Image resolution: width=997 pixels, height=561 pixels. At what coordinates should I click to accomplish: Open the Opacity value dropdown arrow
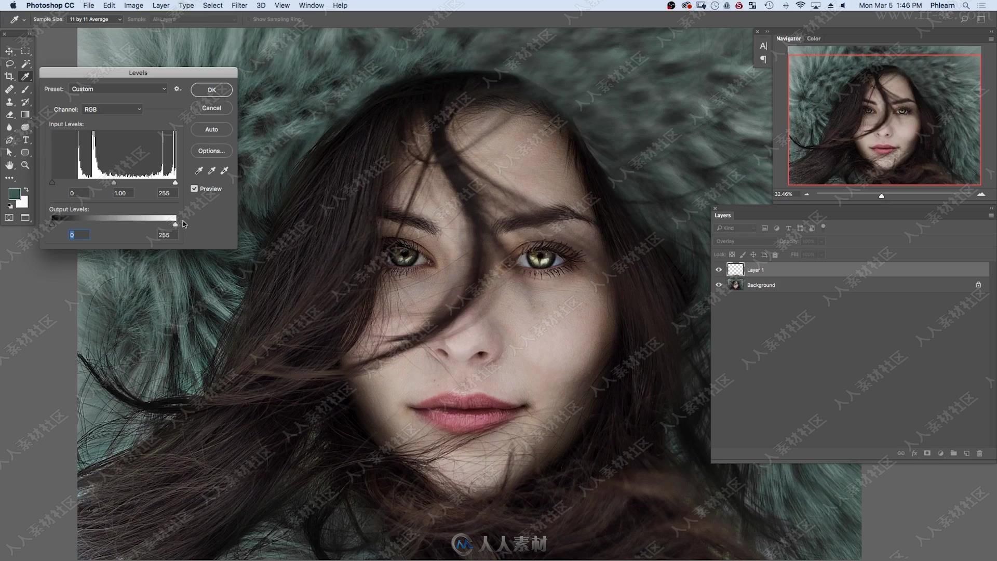click(x=821, y=241)
